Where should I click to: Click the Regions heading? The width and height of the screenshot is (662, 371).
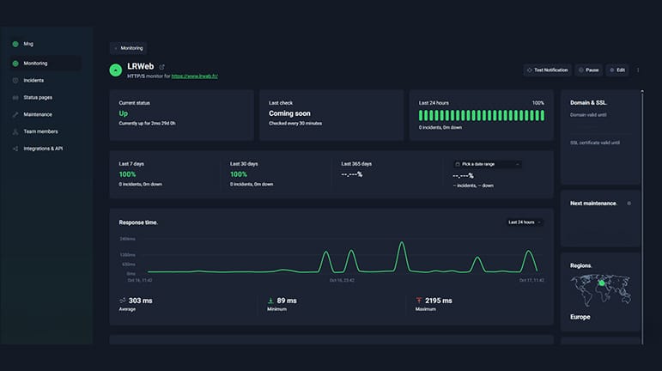tap(581, 265)
